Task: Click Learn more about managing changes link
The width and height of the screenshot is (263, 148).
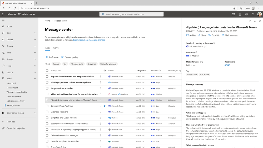Action: (89, 40)
